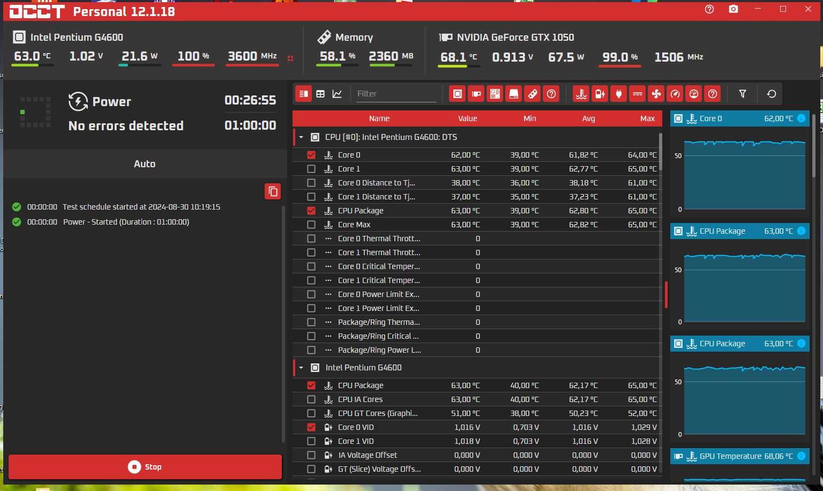Image resolution: width=823 pixels, height=491 pixels.
Task: Check the CPU GT Cores checkbox
Action: point(311,413)
